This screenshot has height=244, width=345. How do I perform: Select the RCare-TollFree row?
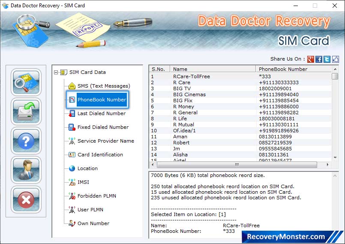tap(240, 76)
